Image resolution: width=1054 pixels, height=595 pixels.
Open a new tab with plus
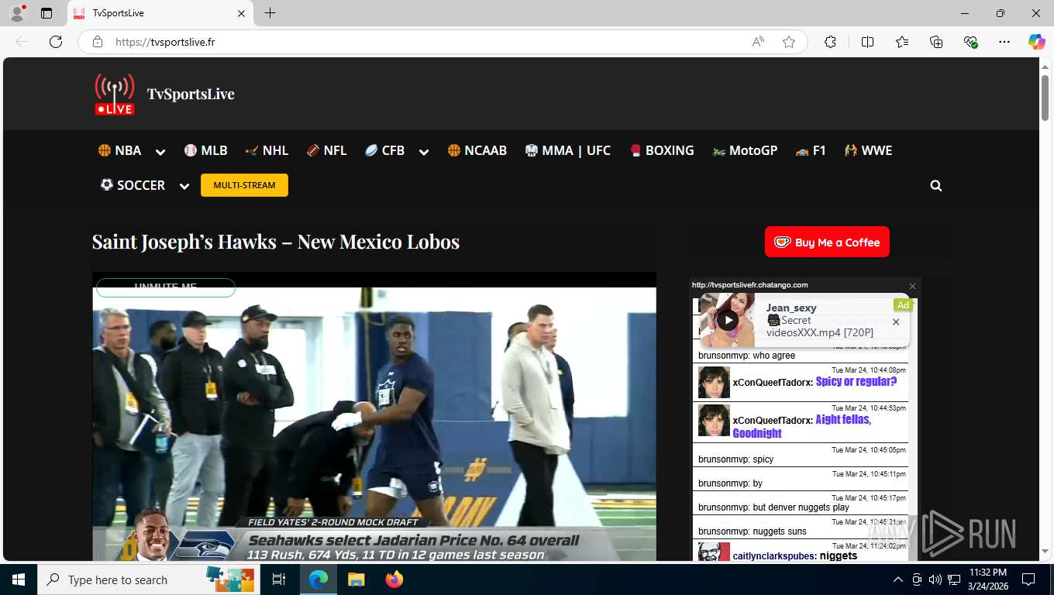coord(270,13)
